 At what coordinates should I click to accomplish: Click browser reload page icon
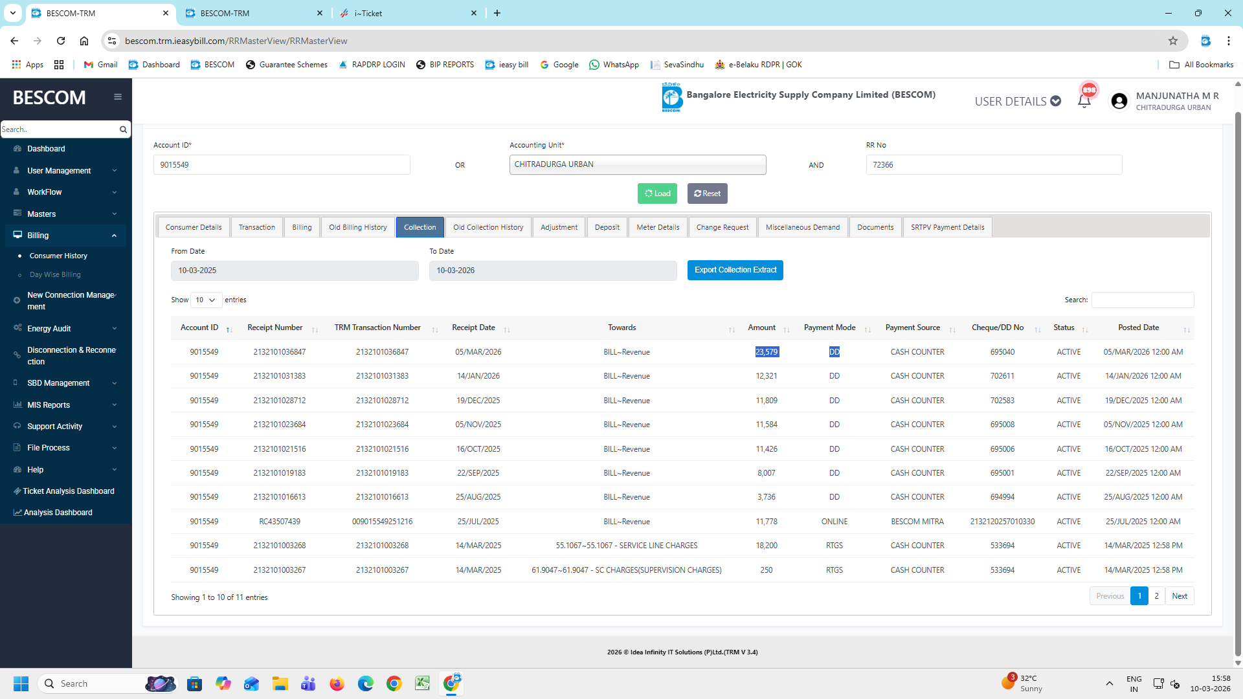pos(61,41)
